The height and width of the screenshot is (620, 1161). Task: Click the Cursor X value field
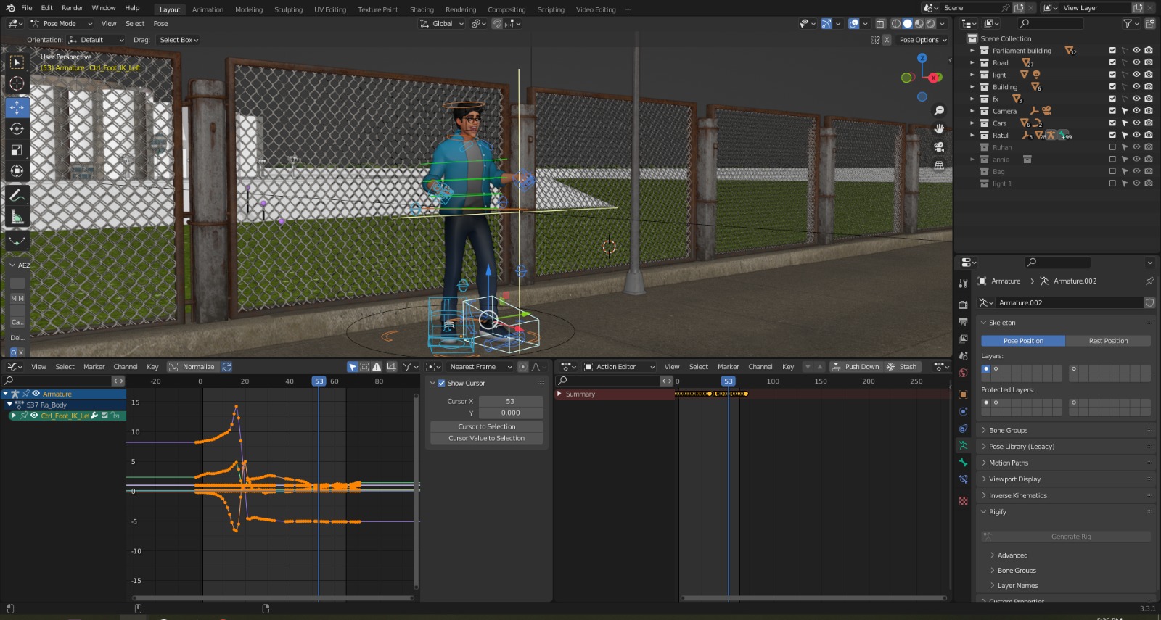pyautogui.click(x=510, y=401)
